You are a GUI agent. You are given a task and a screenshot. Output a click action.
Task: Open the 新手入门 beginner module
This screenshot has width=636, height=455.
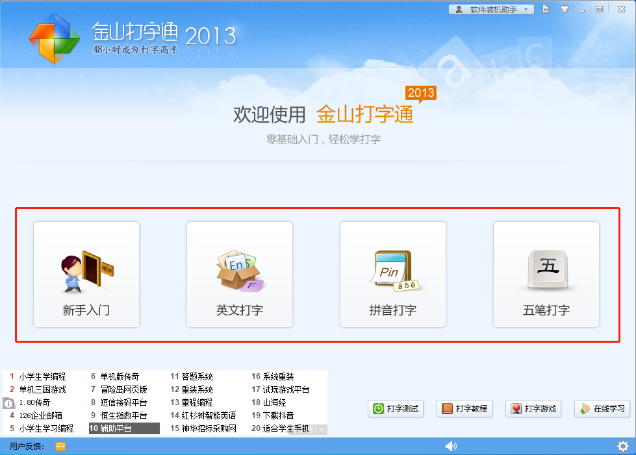(86, 275)
